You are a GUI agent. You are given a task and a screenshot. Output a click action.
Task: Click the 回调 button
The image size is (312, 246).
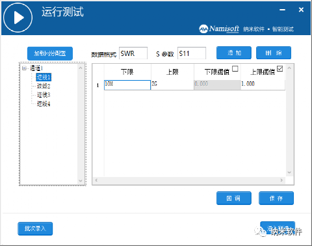point(234,198)
